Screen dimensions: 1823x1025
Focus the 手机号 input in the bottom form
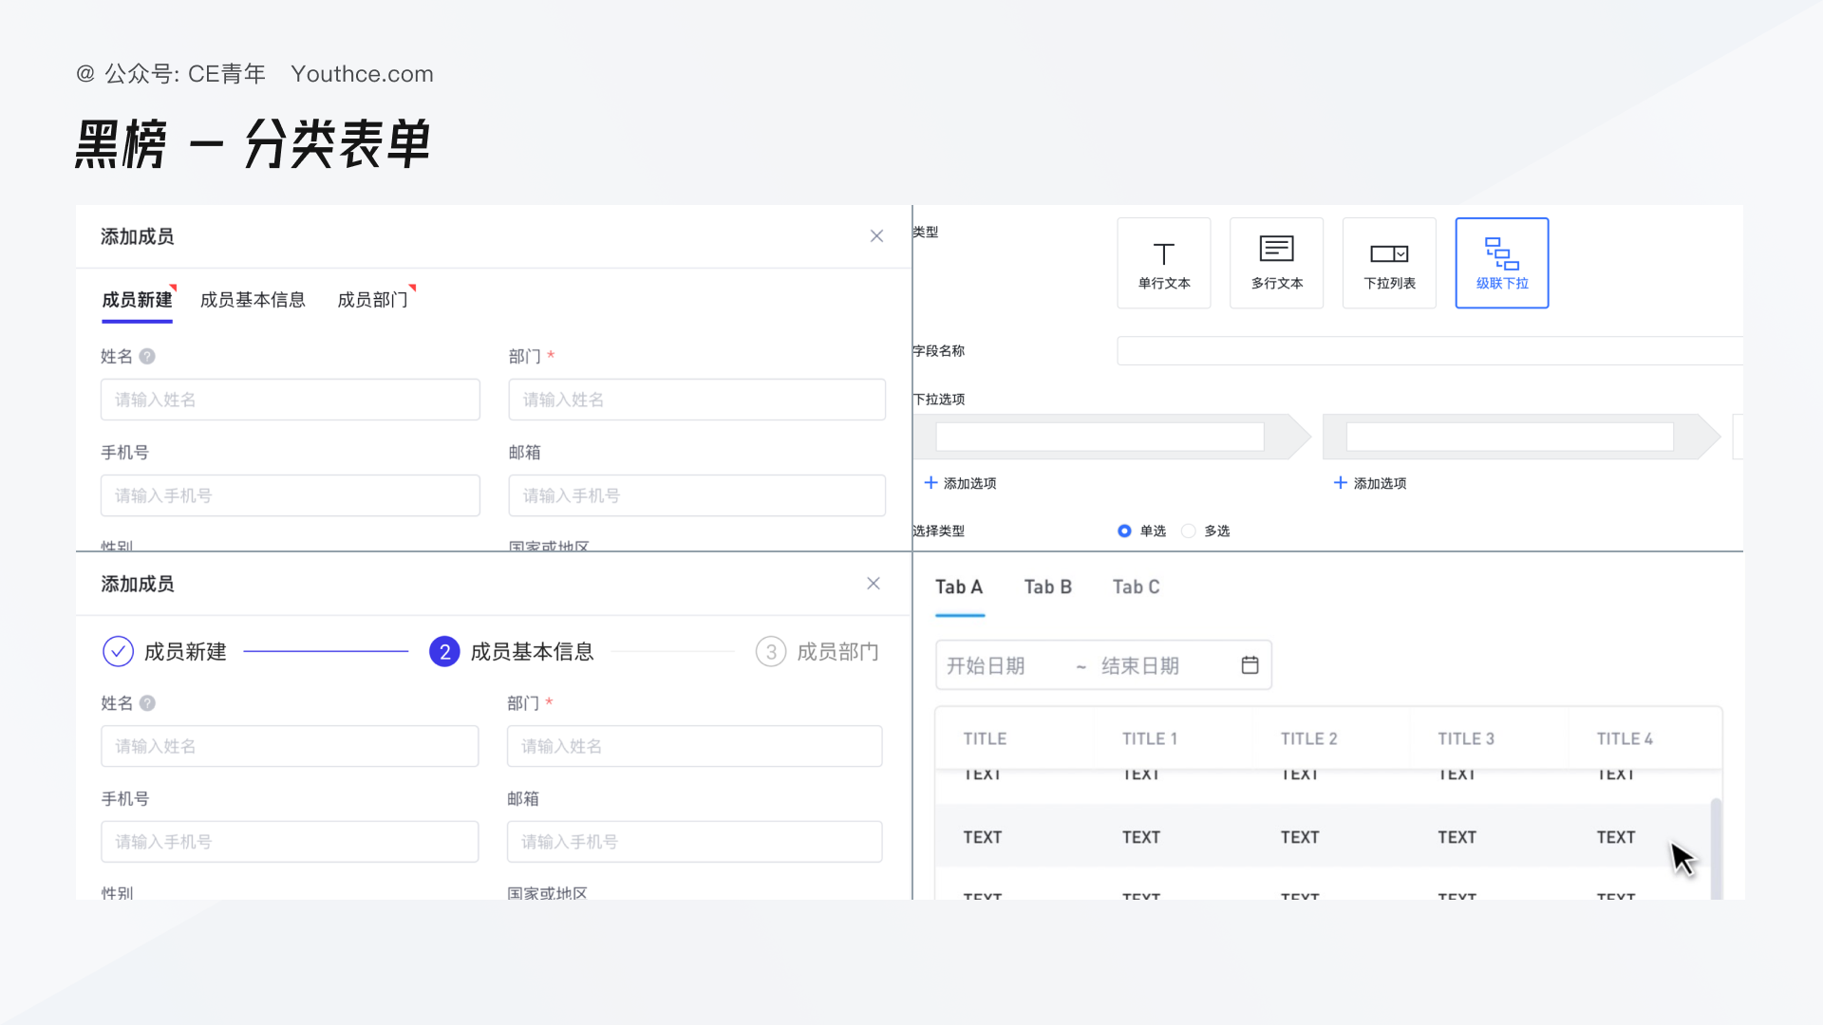tap(290, 842)
